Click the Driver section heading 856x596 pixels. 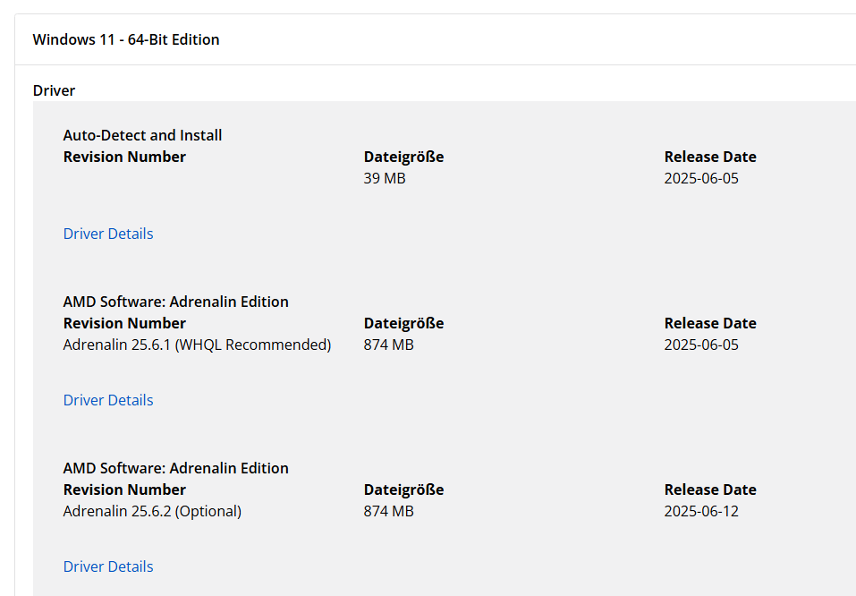pyautogui.click(x=54, y=90)
